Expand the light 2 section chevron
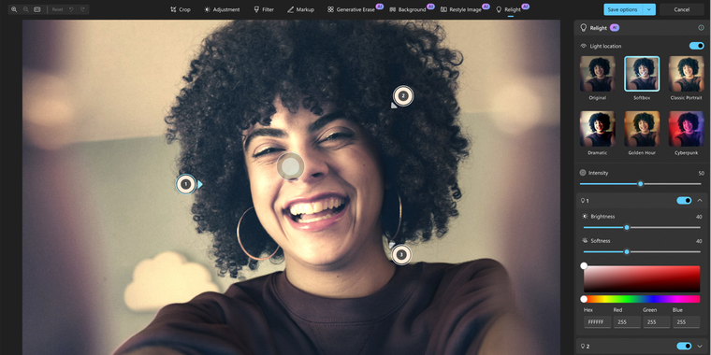711x355 pixels. pos(700,347)
